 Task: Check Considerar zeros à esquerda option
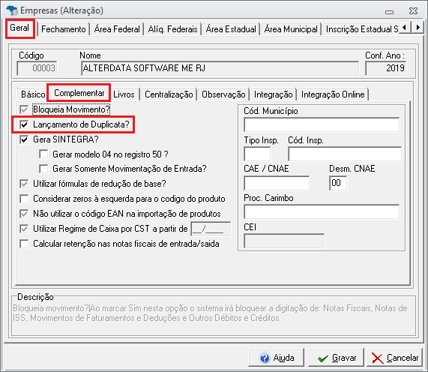coord(24,199)
